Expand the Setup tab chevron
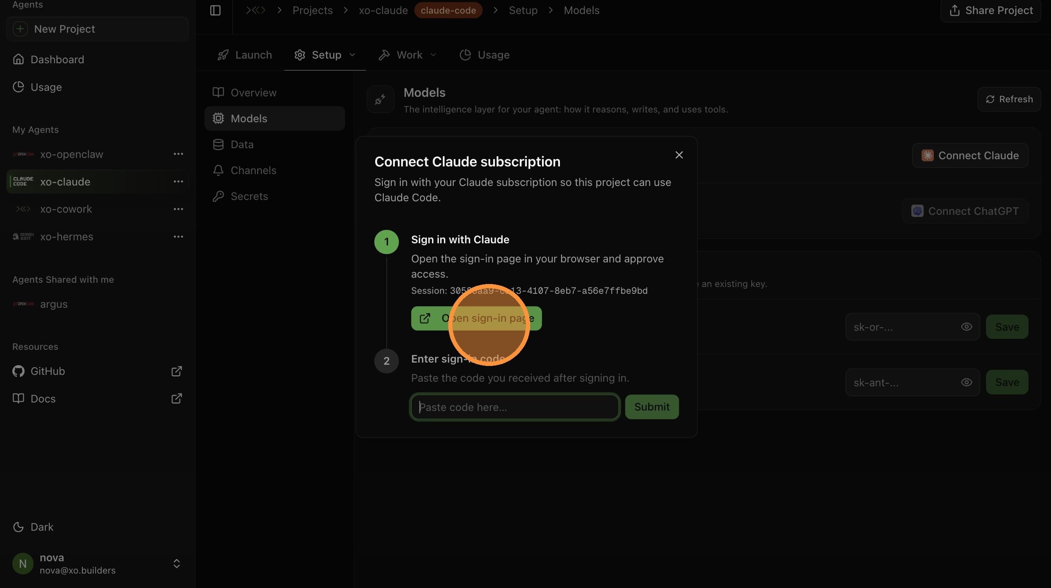This screenshot has height=588, width=1051. [x=352, y=55]
